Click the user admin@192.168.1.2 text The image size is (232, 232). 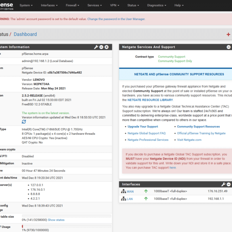tap(47, 61)
